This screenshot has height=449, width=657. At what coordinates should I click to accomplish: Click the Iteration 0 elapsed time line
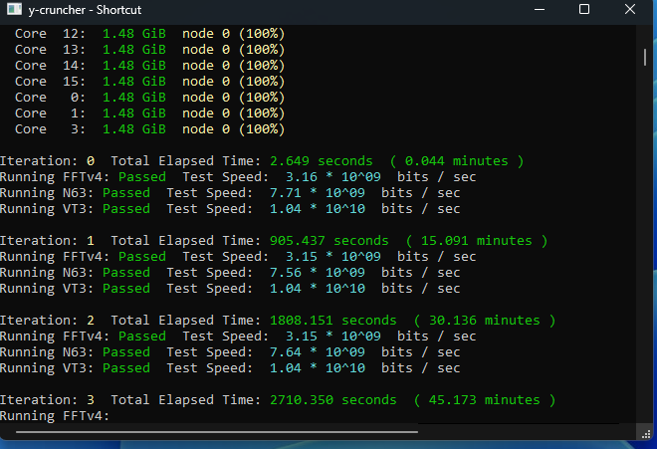tap(261, 161)
